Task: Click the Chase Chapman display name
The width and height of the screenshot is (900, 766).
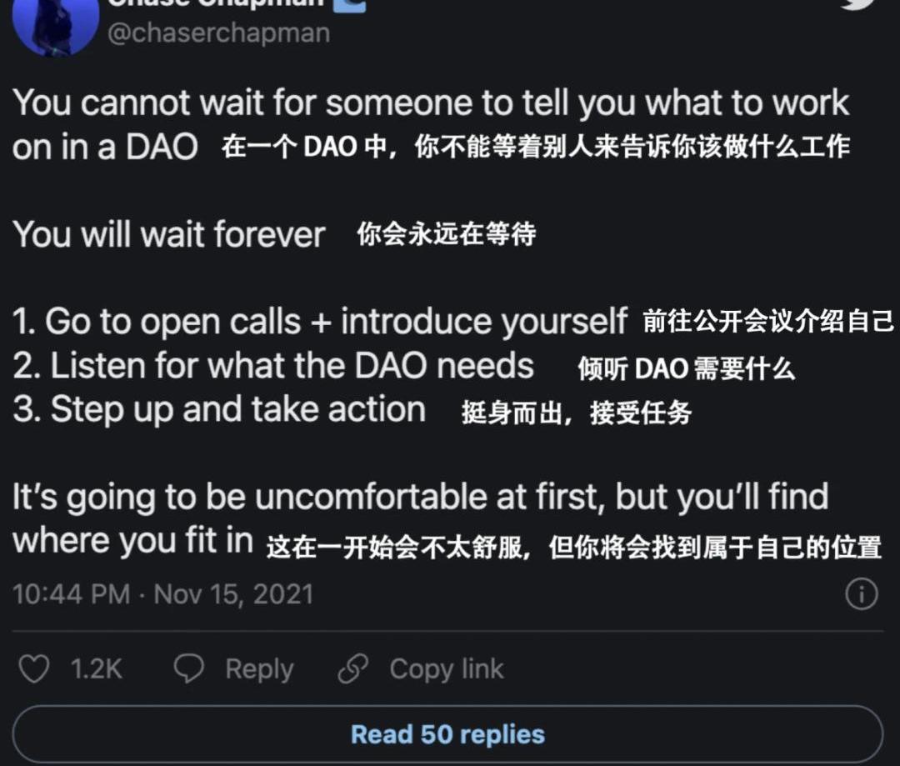Action: point(215,3)
